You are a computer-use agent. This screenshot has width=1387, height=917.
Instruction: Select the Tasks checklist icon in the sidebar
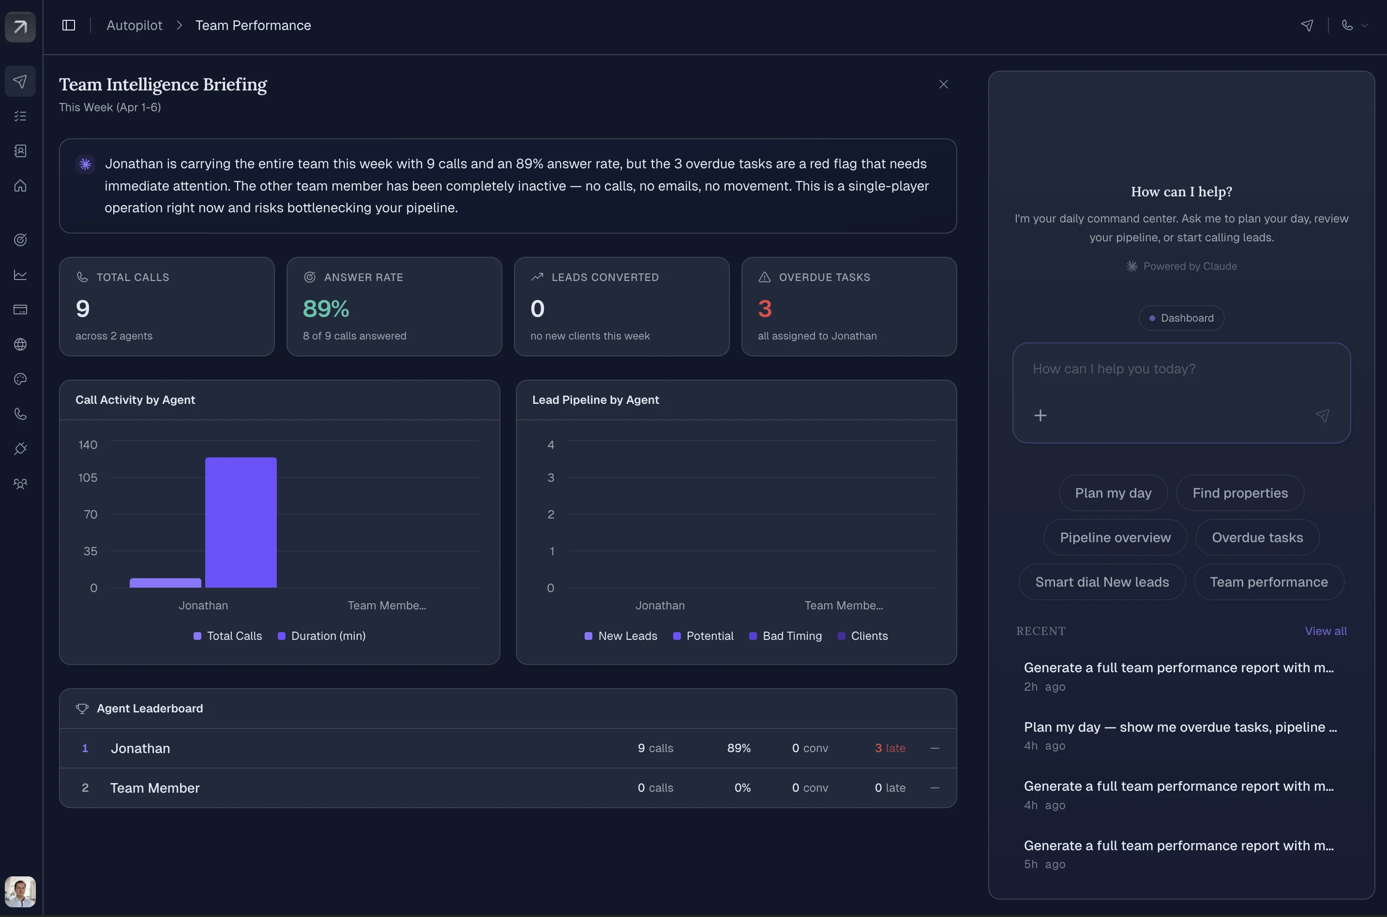(x=20, y=115)
